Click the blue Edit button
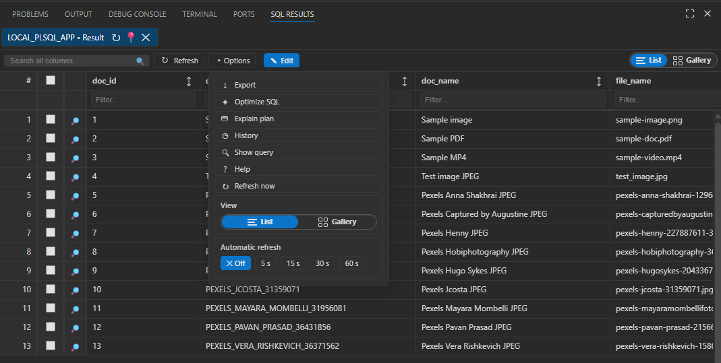 [x=281, y=61]
